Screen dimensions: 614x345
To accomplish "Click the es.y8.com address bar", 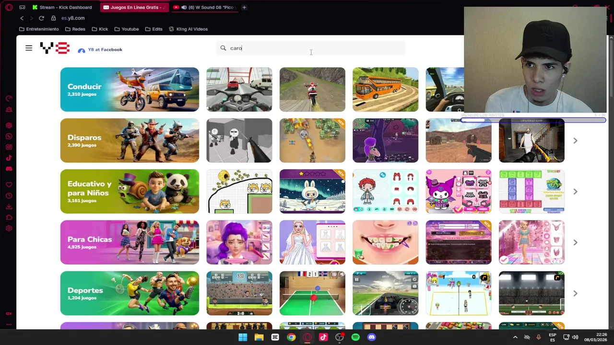I will coord(73,18).
